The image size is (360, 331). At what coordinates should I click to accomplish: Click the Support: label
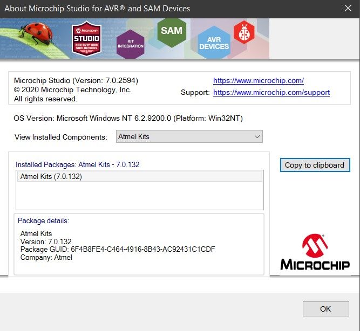click(x=195, y=92)
